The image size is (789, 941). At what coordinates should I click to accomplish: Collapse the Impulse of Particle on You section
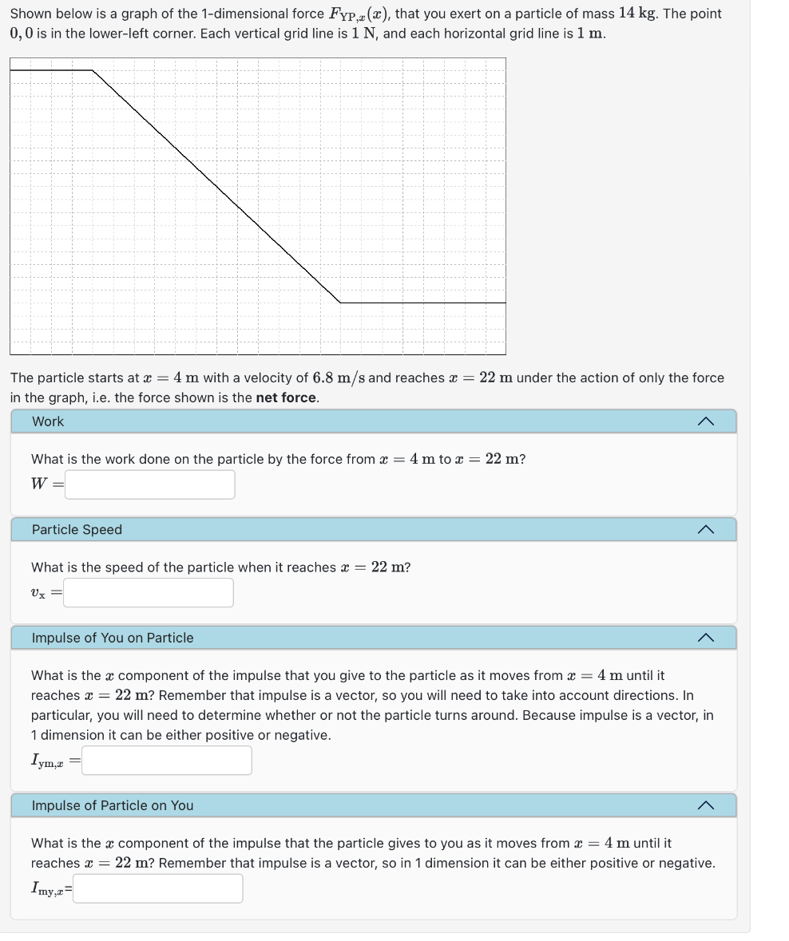coord(705,805)
